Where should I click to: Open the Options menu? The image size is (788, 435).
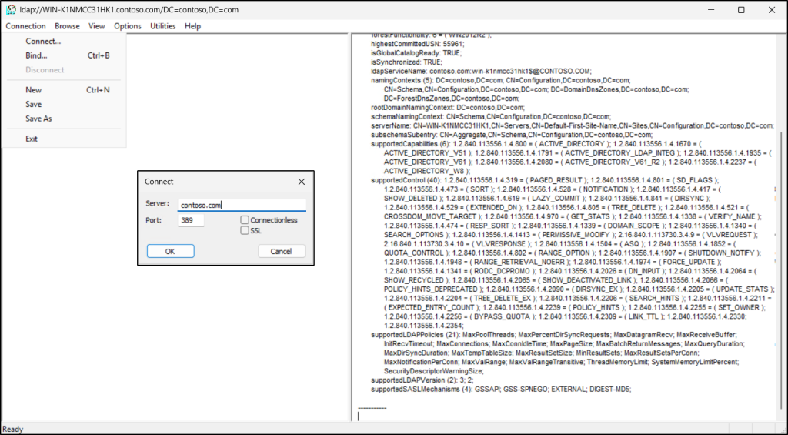pos(128,26)
